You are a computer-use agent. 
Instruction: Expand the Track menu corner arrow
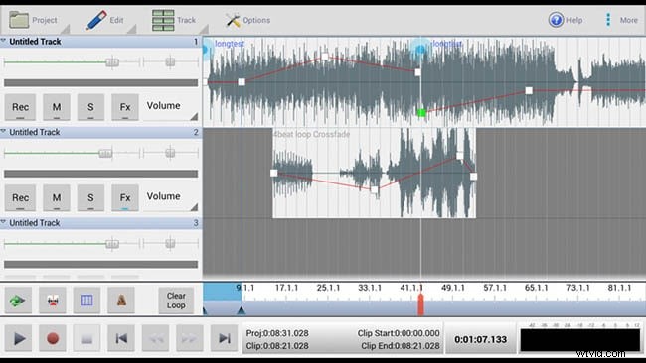coord(204,29)
